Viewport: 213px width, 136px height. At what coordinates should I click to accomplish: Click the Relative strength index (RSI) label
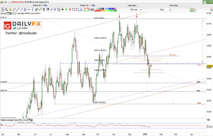13,120
